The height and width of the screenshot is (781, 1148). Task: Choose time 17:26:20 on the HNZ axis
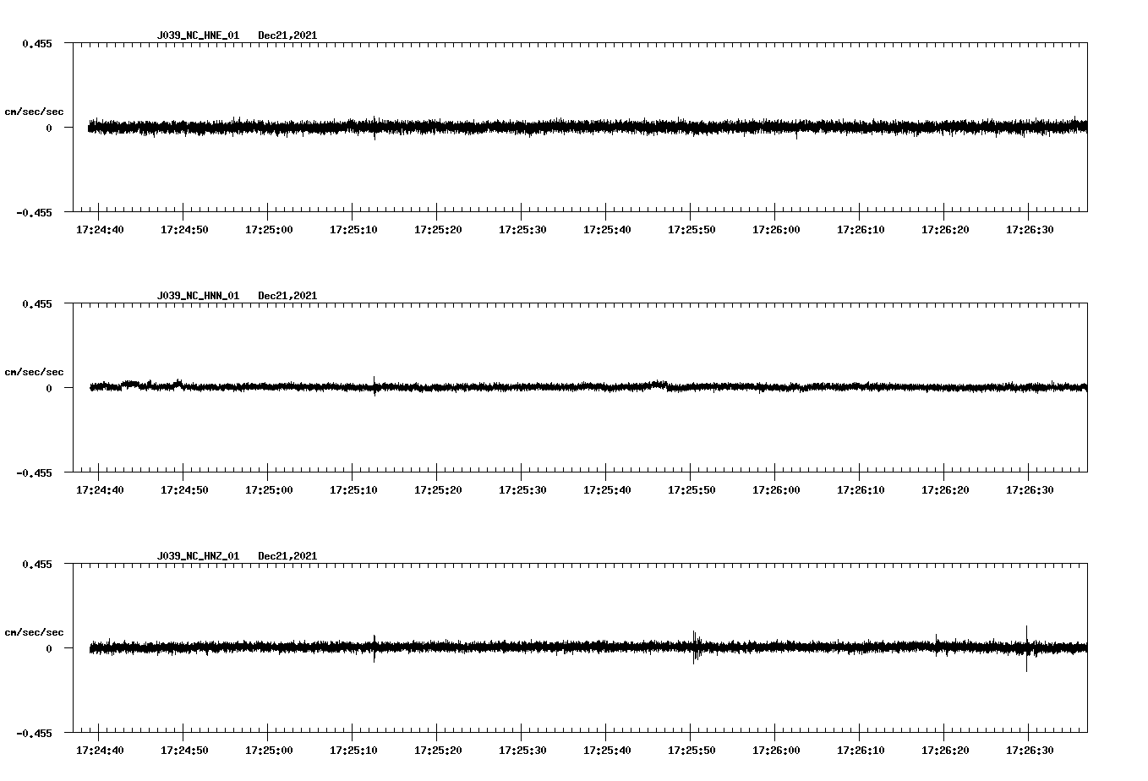pos(945,750)
